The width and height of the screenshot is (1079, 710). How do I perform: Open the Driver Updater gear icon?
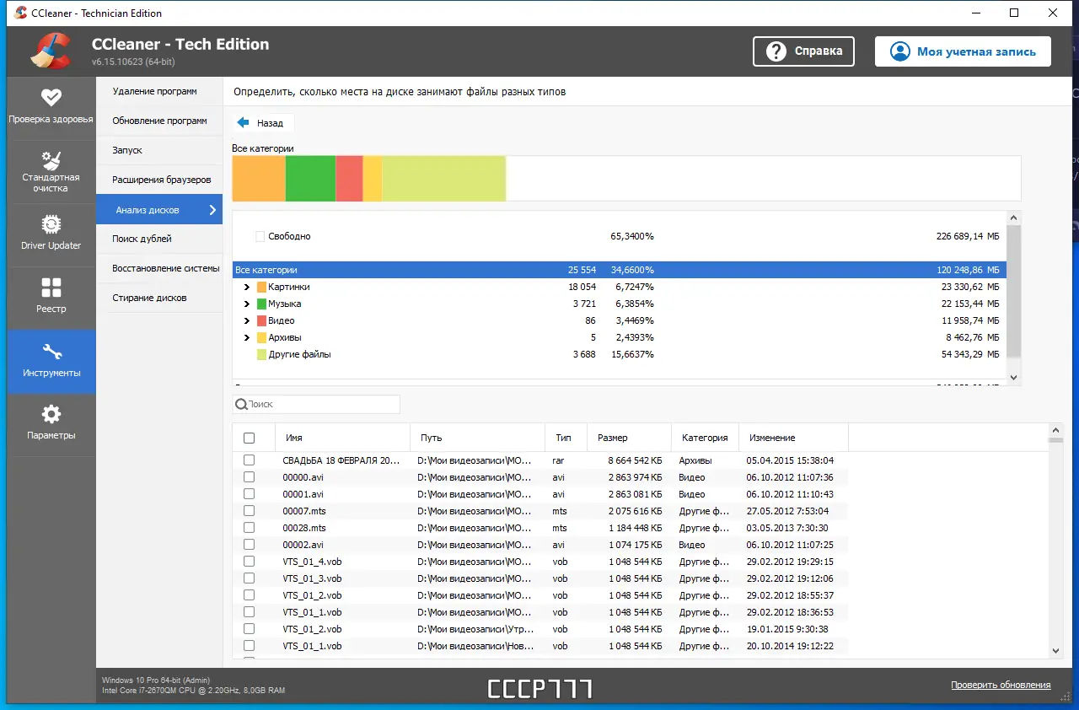[51, 225]
